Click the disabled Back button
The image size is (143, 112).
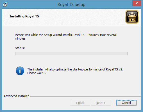point(80,103)
